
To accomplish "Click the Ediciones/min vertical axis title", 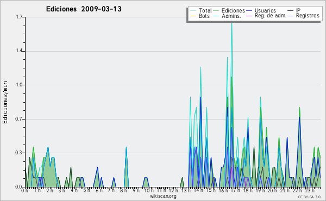I will point(5,102).
